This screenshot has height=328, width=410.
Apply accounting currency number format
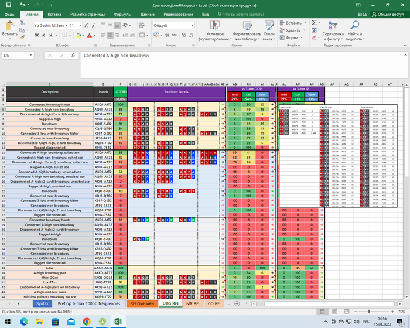click(x=156, y=35)
